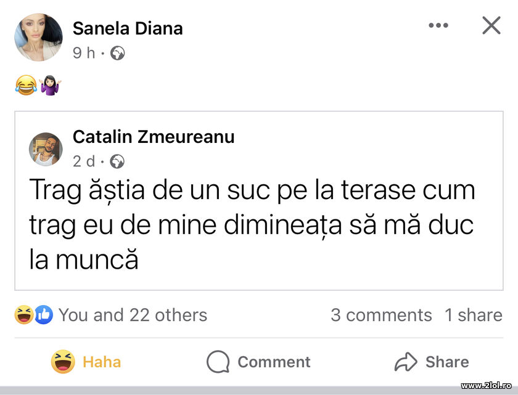Open the three-dot post options menu
This screenshot has width=518, height=395.
(x=438, y=25)
